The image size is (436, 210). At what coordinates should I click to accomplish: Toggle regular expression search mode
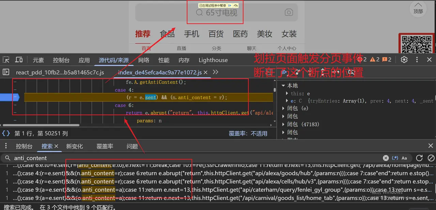coord(395,158)
